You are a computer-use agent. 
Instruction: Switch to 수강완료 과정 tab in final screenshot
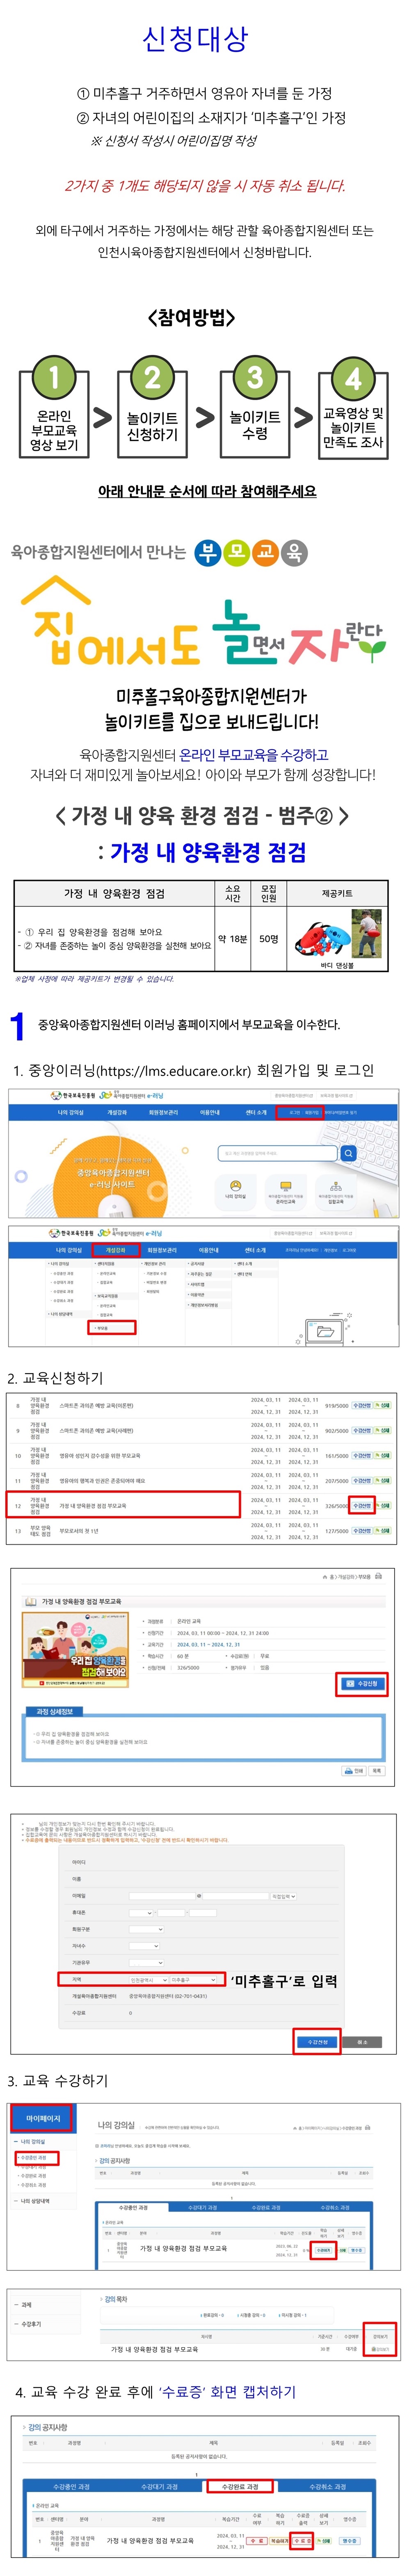(240, 2486)
